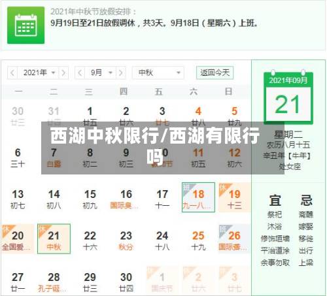Viewport: 327px width, 296px height.
Task: Go to previous month arrow
Action: pos(80,73)
